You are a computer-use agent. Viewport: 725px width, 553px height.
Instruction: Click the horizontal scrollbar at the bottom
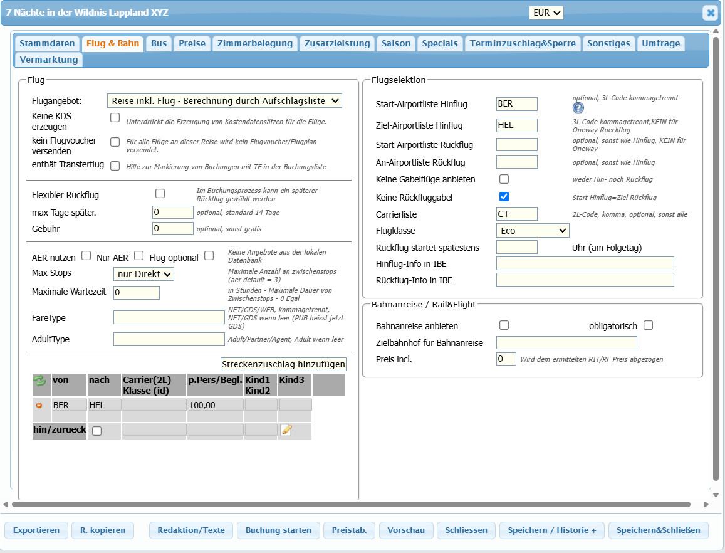click(x=351, y=505)
